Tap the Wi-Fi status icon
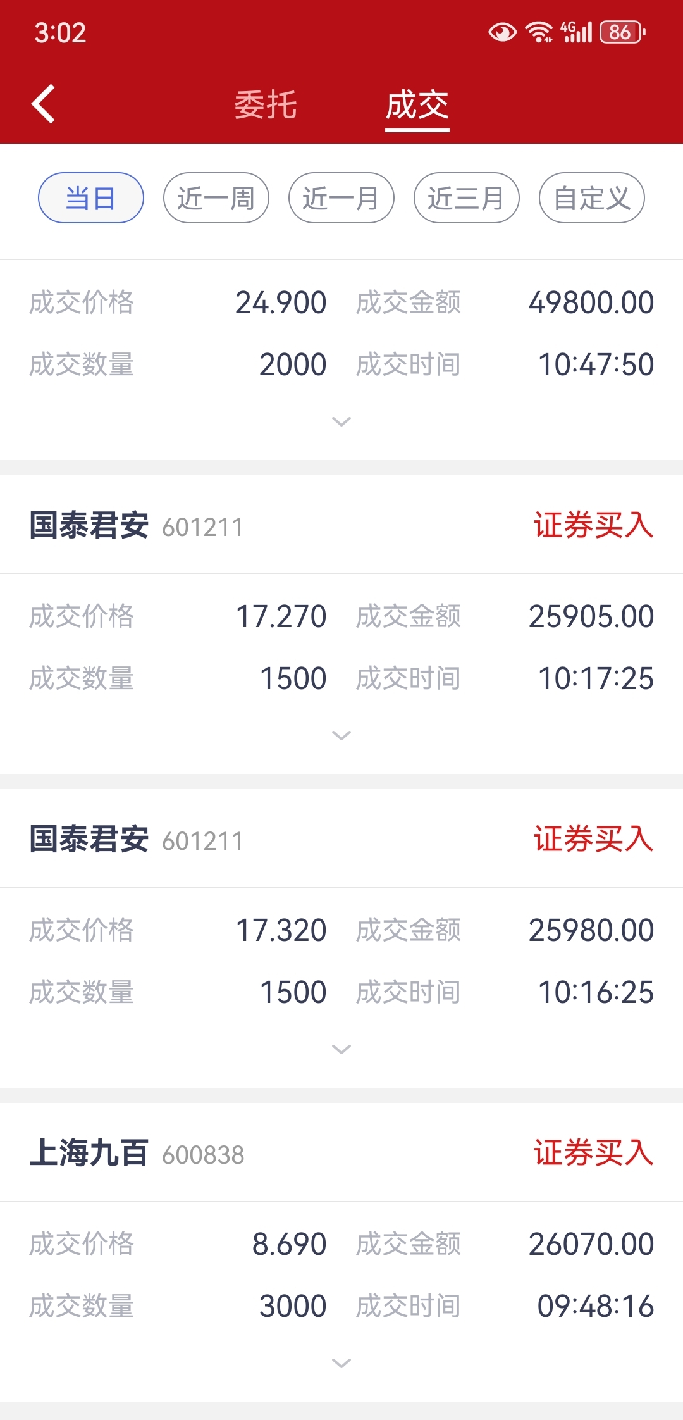683x1420 pixels. (539, 32)
